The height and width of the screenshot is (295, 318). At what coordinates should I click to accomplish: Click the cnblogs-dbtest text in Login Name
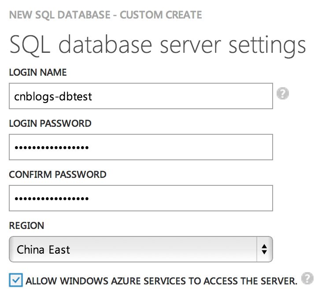click(53, 96)
